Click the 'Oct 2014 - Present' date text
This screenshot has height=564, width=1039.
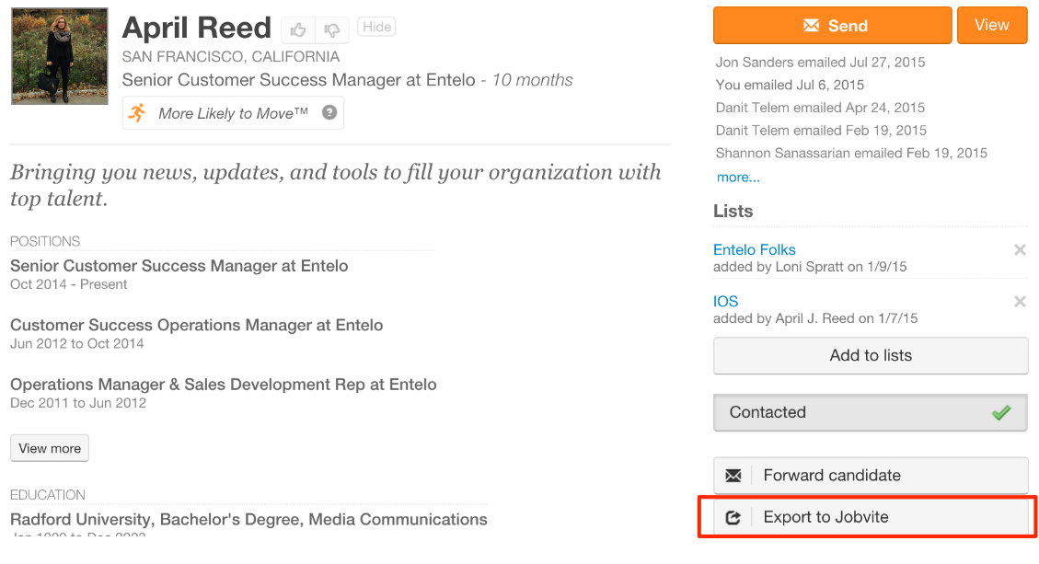coord(68,284)
